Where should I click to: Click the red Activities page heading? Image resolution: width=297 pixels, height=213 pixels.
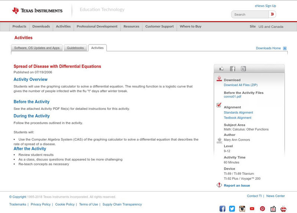(23, 38)
